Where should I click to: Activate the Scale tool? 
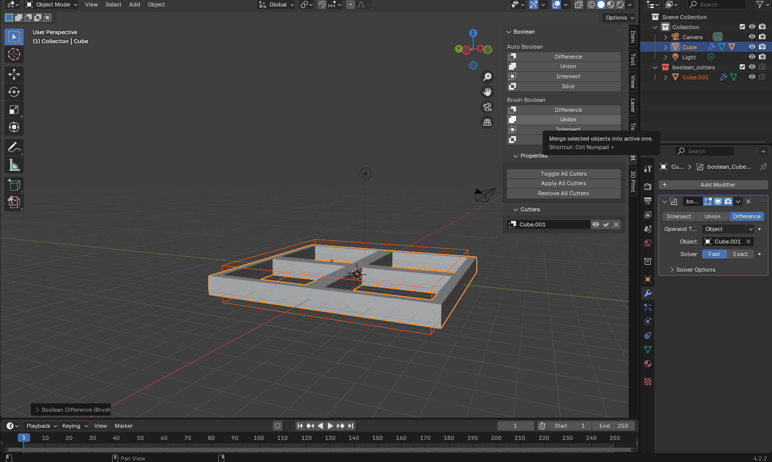pyautogui.click(x=14, y=109)
